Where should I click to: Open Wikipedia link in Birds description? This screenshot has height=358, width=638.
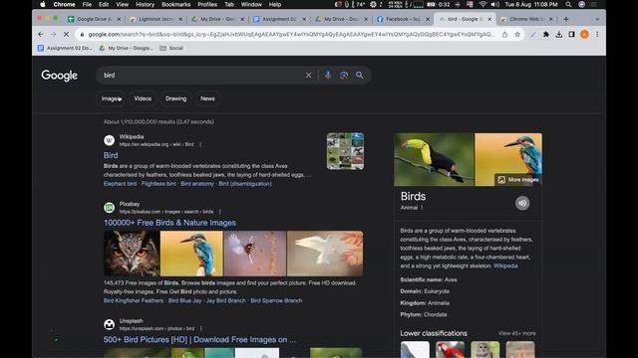click(x=505, y=266)
